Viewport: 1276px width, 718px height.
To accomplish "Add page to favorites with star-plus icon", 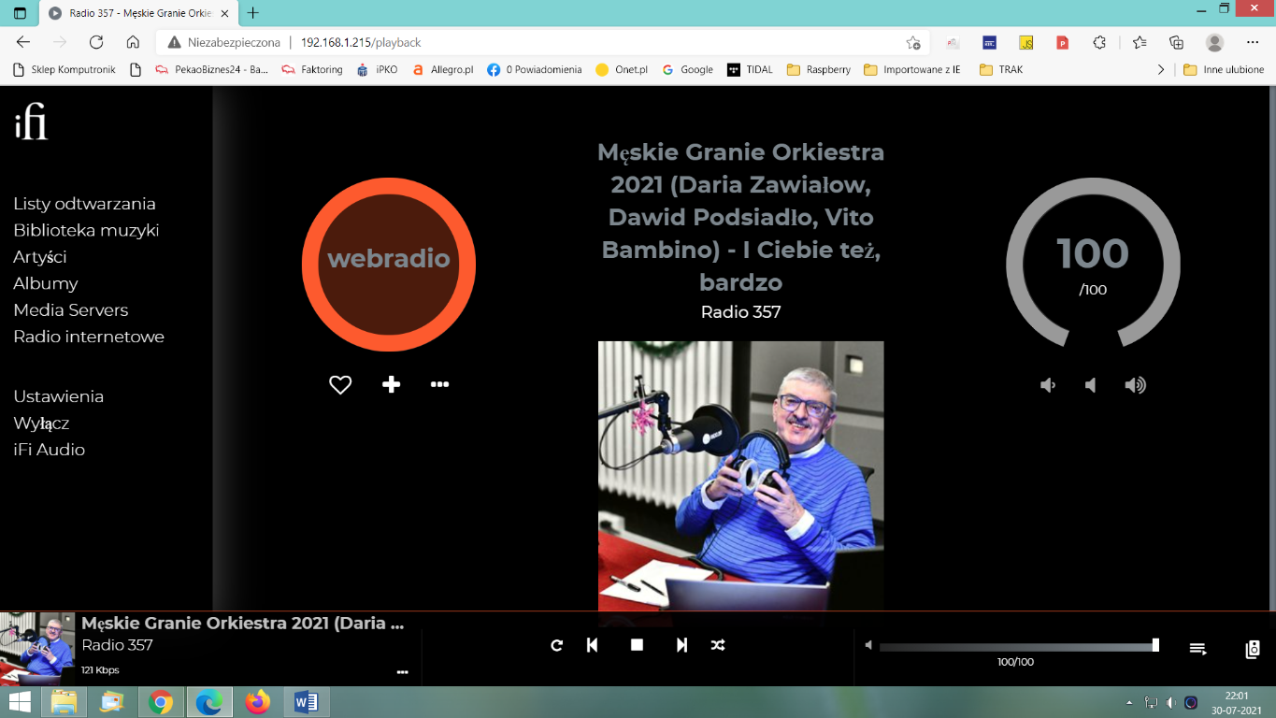I will coord(913,42).
